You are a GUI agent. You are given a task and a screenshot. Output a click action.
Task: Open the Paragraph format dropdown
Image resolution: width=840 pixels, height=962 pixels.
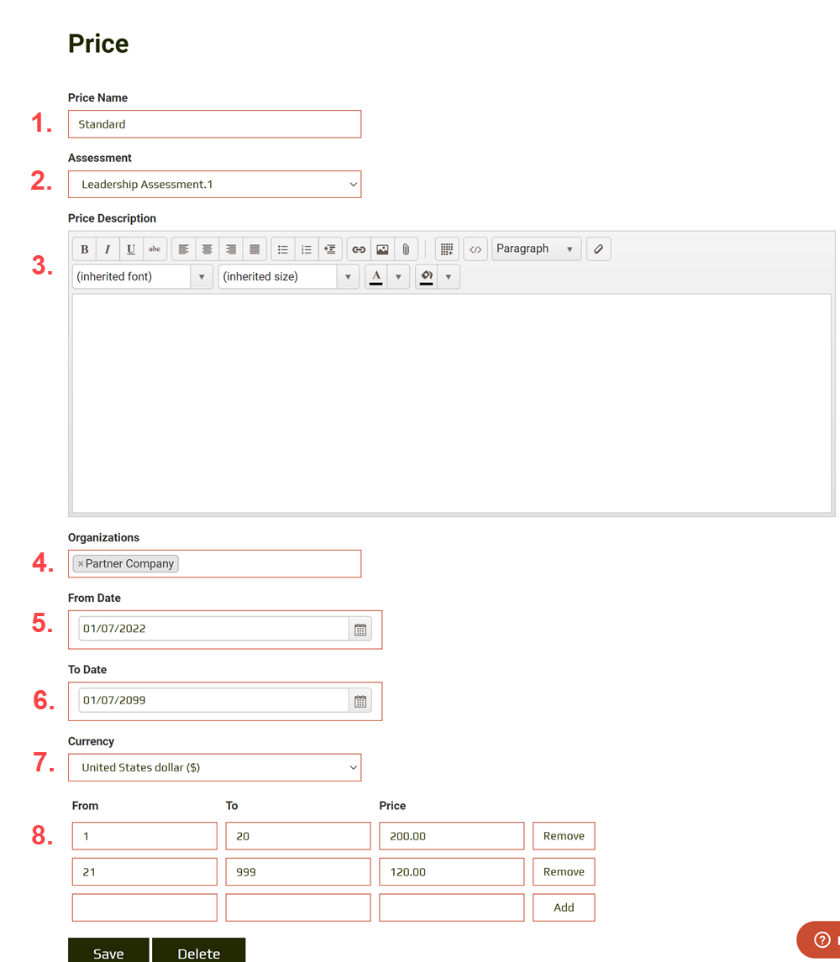536,249
